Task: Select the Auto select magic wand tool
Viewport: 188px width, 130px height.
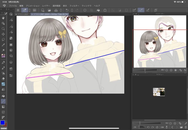Action: 3,50
